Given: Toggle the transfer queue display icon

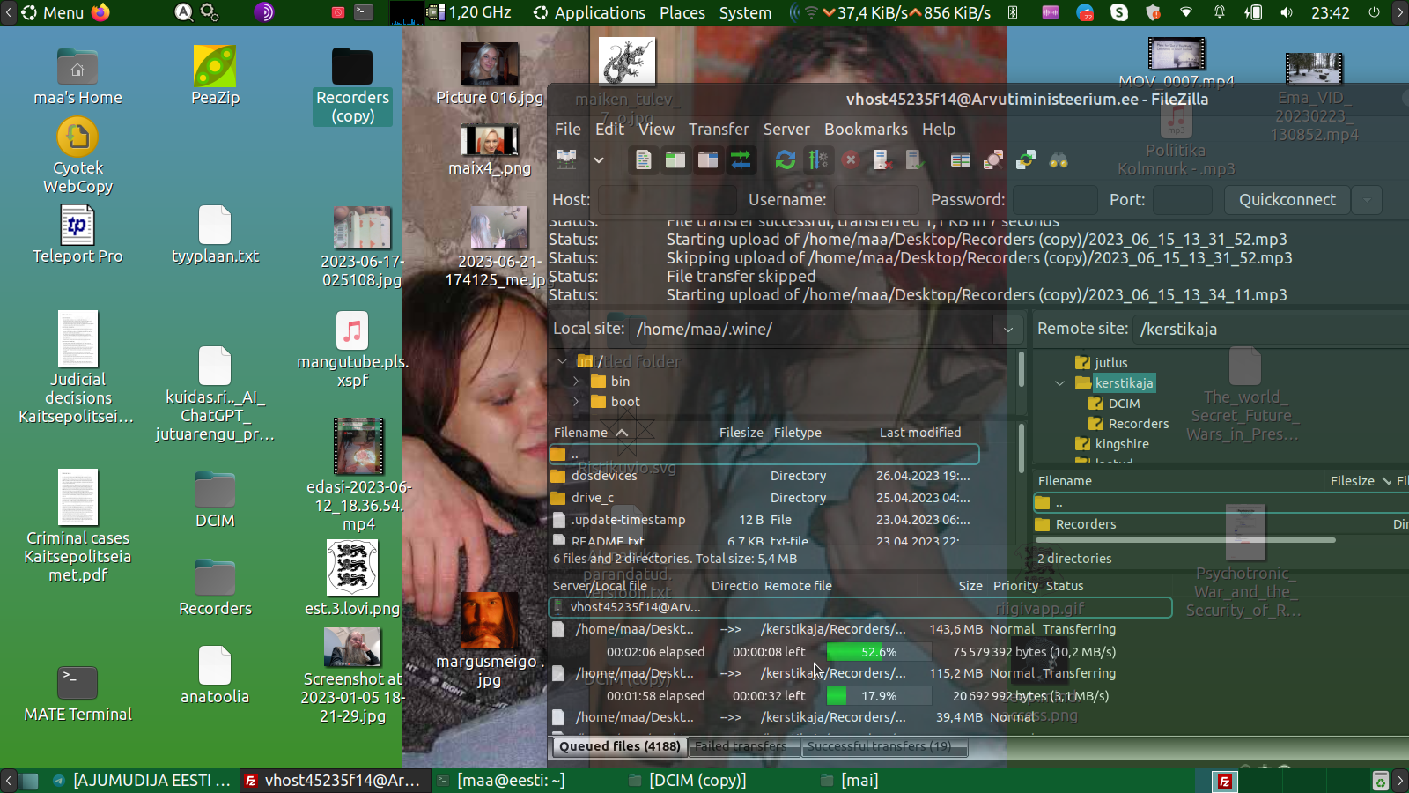Looking at the screenshot, I should click(x=741, y=159).
